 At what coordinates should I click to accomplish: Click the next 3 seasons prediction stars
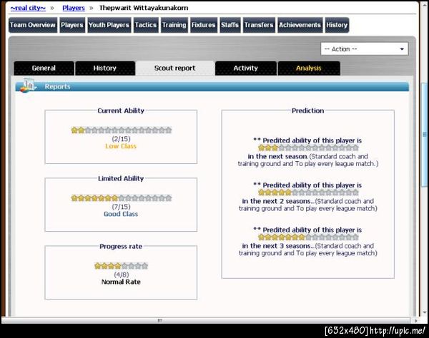[308, 237]
